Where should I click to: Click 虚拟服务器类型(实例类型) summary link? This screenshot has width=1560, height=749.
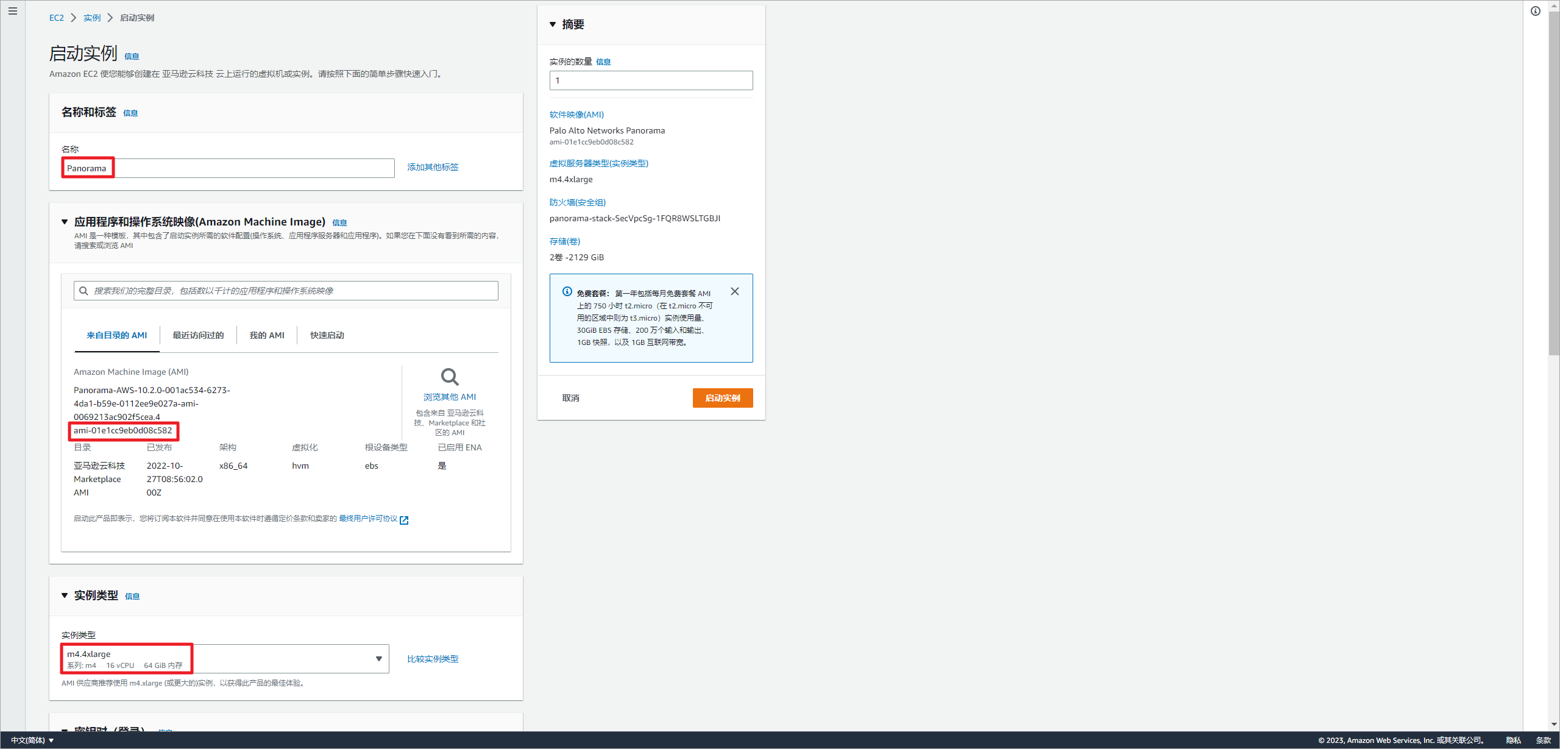coord(599,163)
